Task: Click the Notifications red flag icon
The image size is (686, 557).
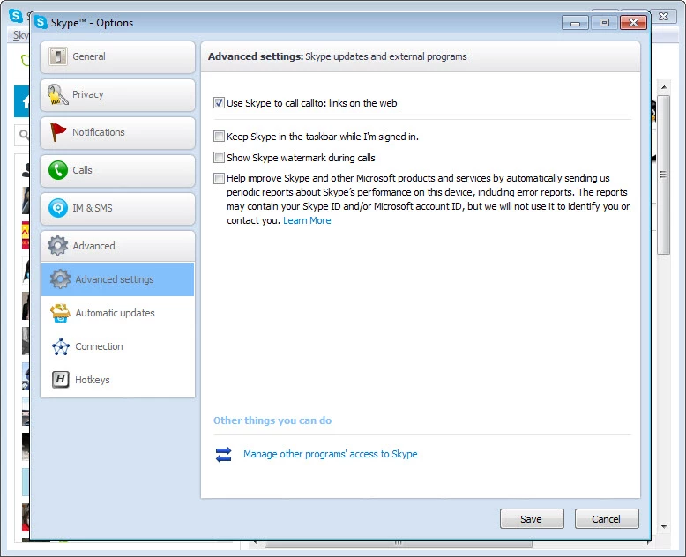Action: tap(58, 133)
